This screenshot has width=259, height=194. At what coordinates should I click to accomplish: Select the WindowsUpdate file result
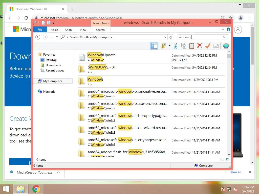[151, 57]
